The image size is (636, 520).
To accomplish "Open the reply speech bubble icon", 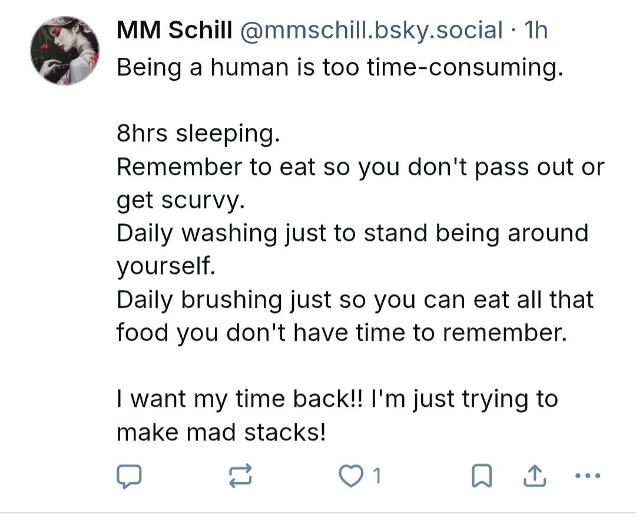I will (x=129, y=476).
